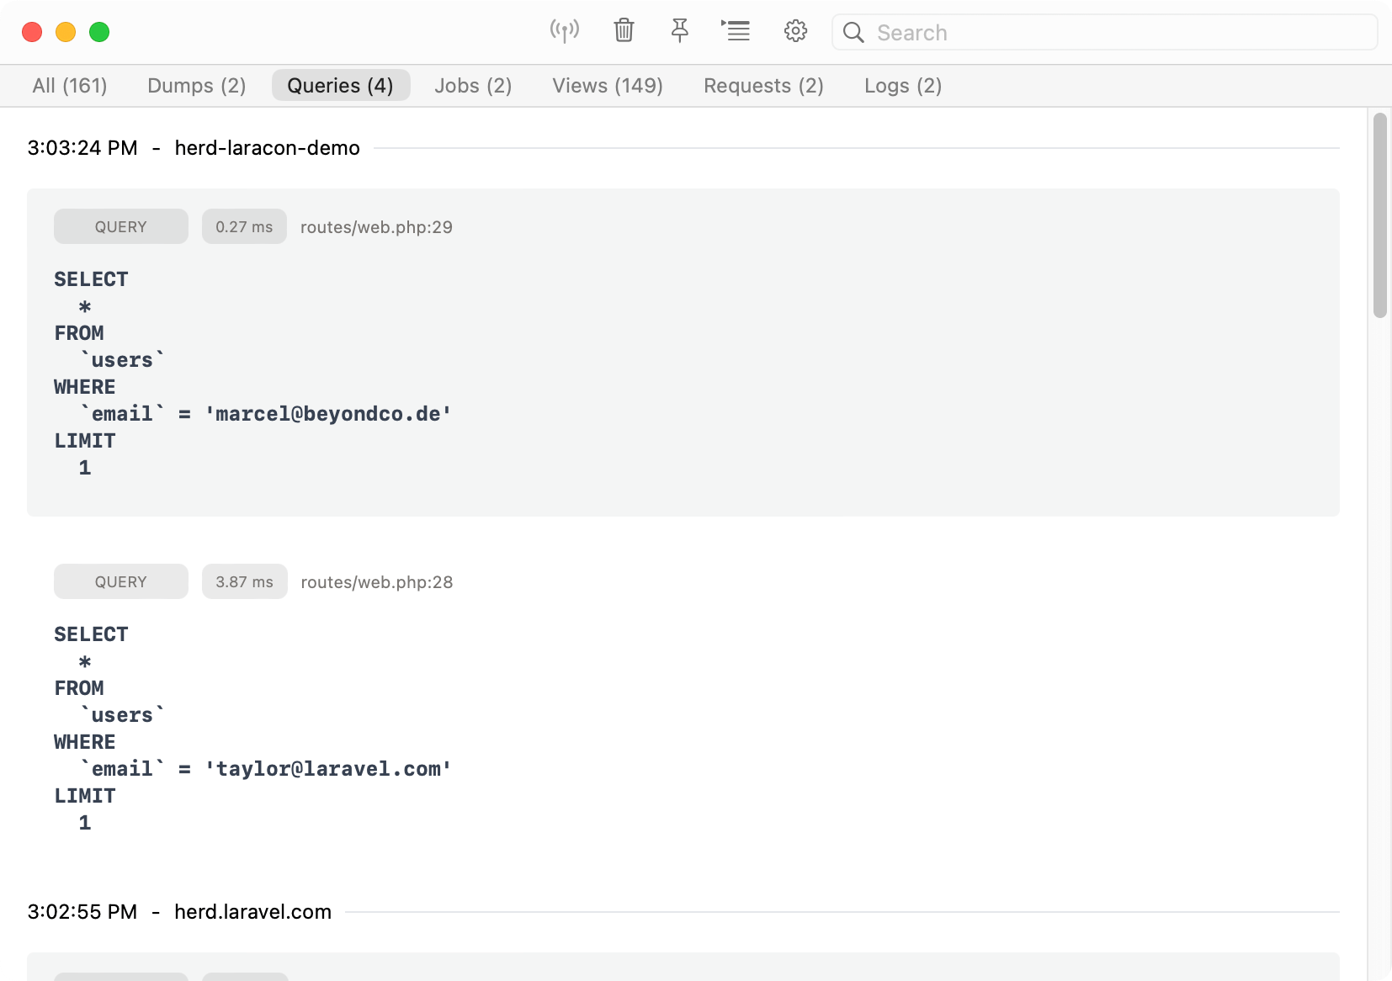Toggle the auto-scroll list icon

click(x=736, y=31)
